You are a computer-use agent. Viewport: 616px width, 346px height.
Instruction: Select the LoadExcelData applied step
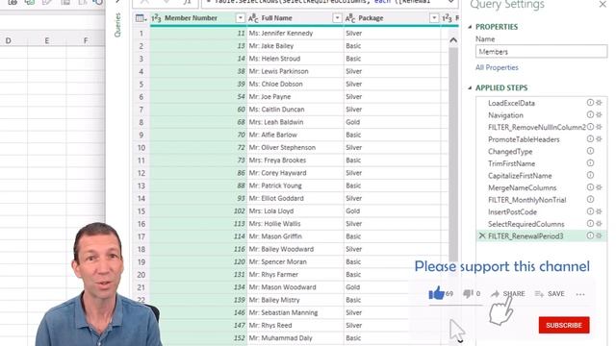coord(511,103)
